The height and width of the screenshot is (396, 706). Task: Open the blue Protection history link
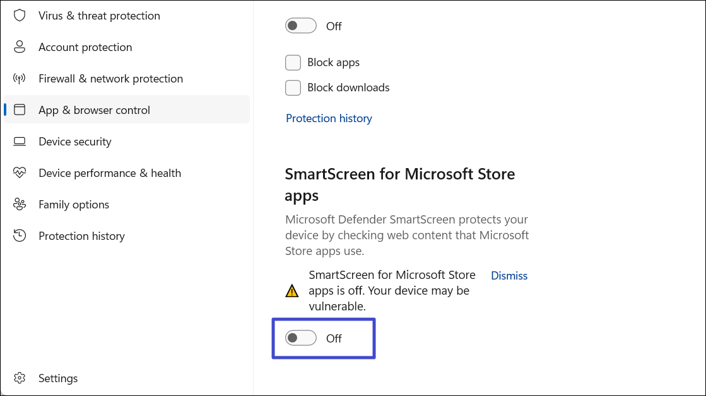click(x=329, y=118)
